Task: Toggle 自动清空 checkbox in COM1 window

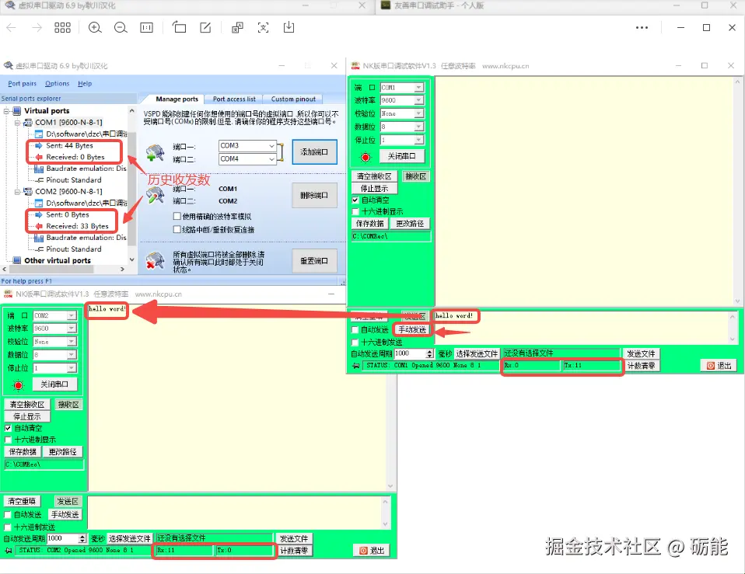Action: (x=355, y=200)
